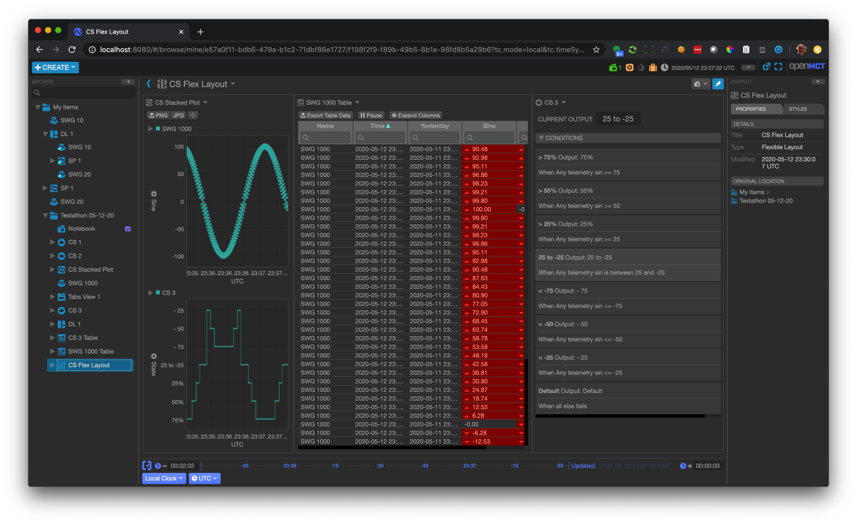Viewport: 857px width, 524px height.
Task: Expand the CS 3 Table tree item
Action: coord(52,337)
